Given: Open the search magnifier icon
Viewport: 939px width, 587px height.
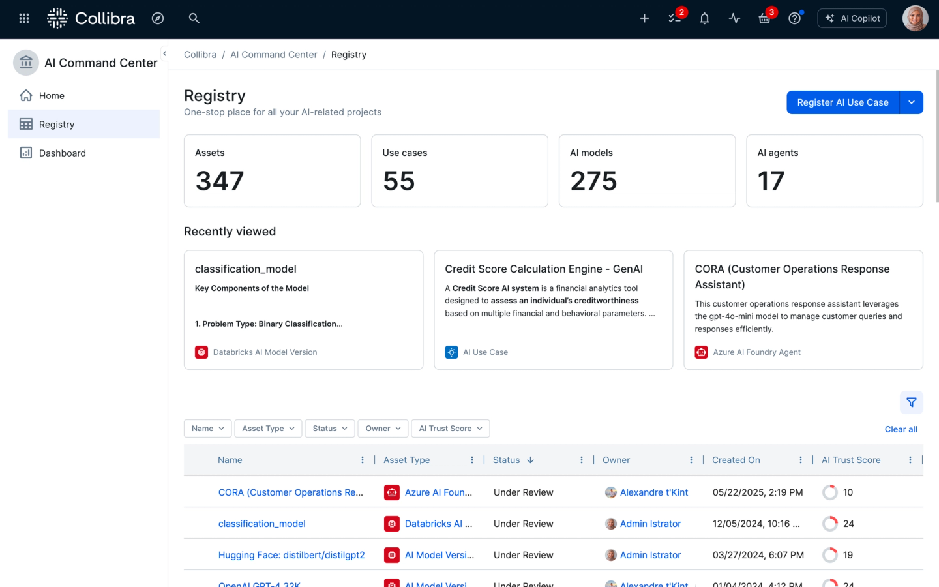Looking at the screenshot, I should point(194,18).
